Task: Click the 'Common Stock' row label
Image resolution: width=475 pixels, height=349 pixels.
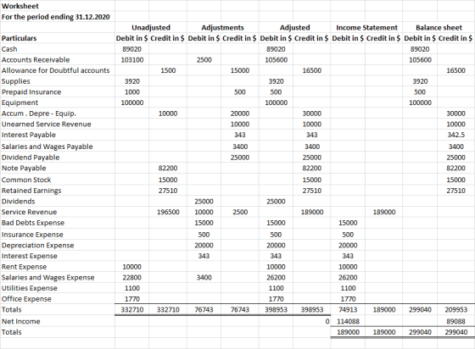Action: tap(26, 180)
